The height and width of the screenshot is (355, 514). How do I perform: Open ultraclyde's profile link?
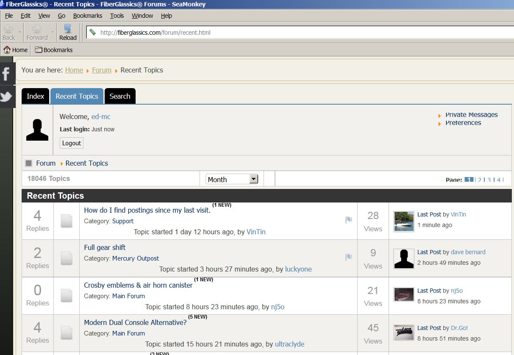pyautogui.click(x=289, y=344)
